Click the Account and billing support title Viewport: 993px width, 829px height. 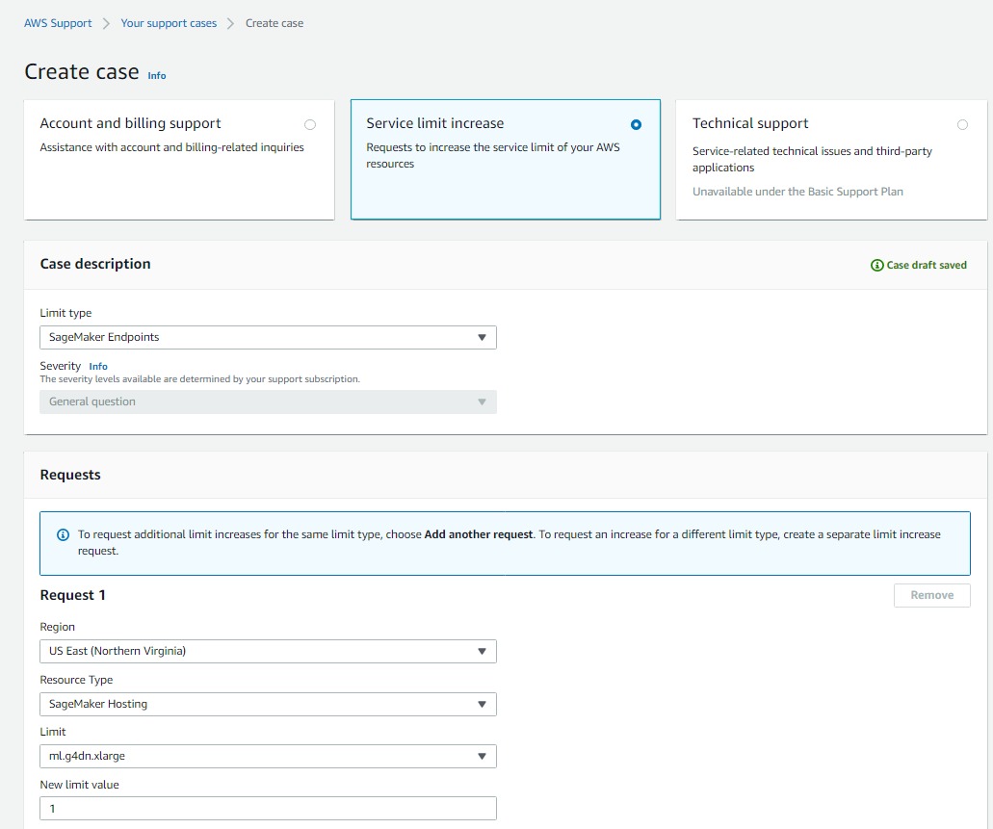tap(130, 123)
